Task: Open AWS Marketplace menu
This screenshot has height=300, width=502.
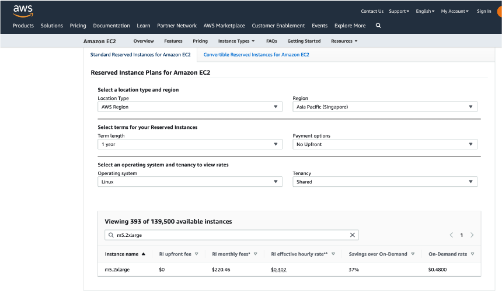Action: tap(224, 26)
